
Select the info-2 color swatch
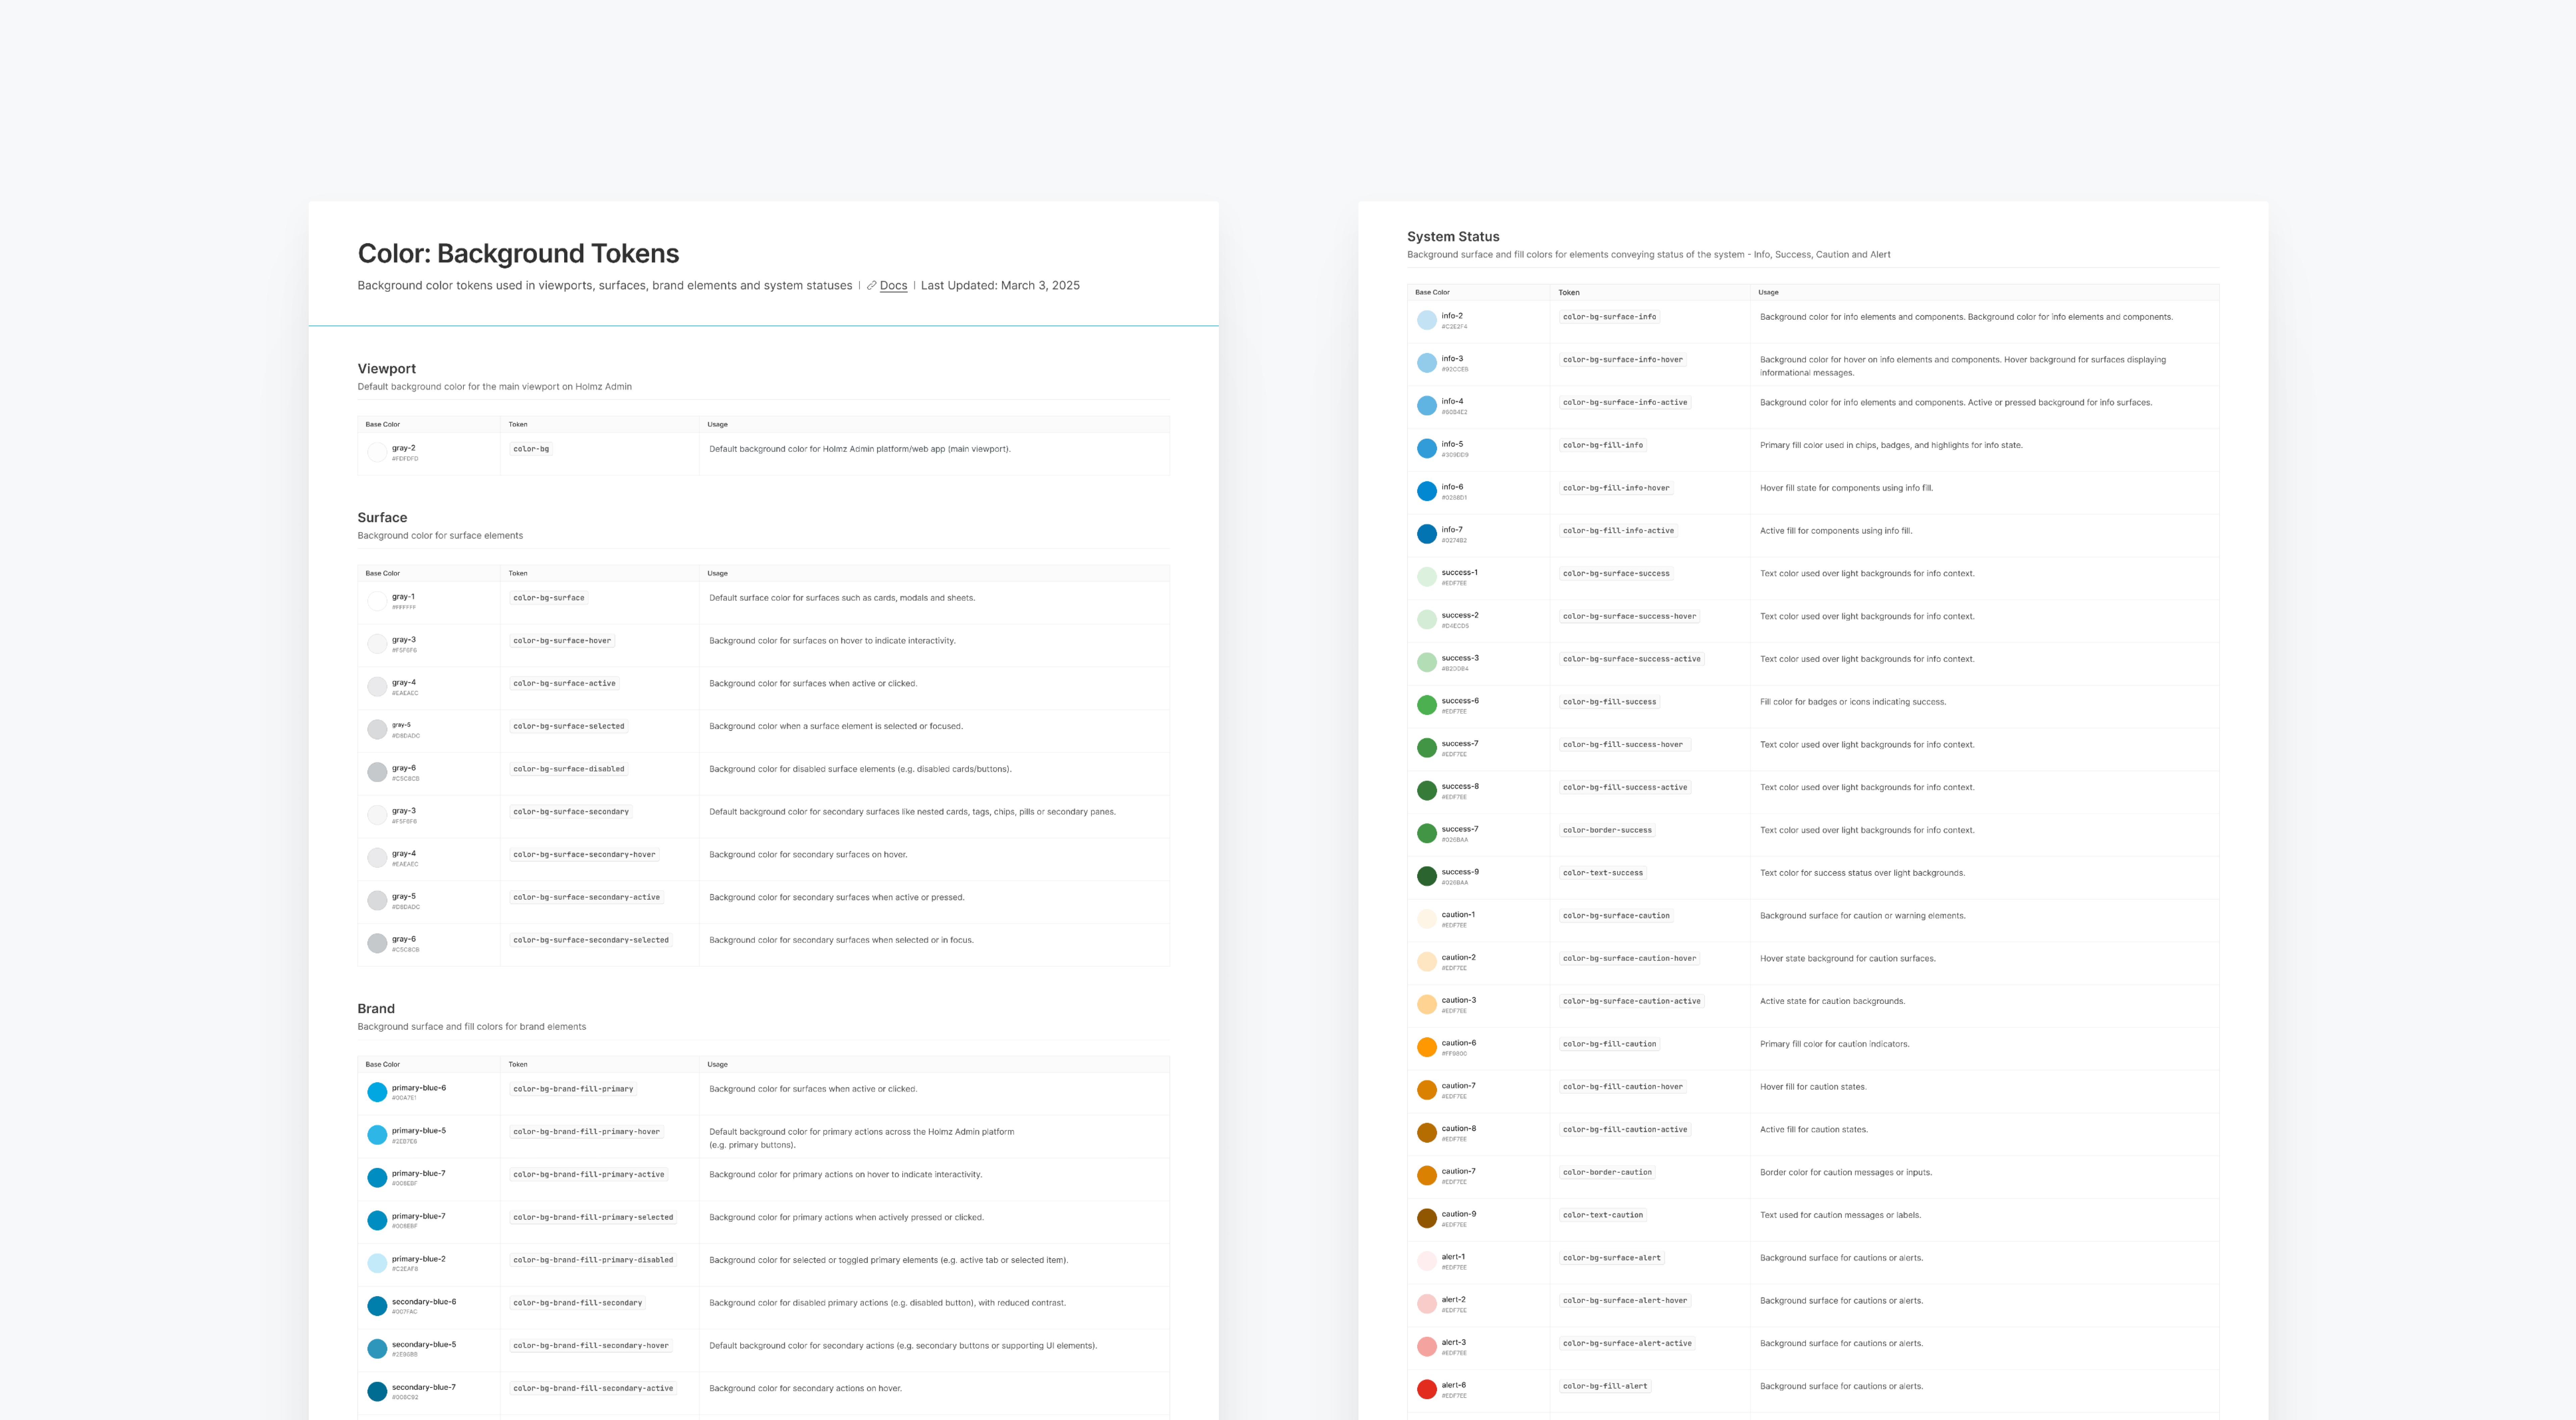1427,320
